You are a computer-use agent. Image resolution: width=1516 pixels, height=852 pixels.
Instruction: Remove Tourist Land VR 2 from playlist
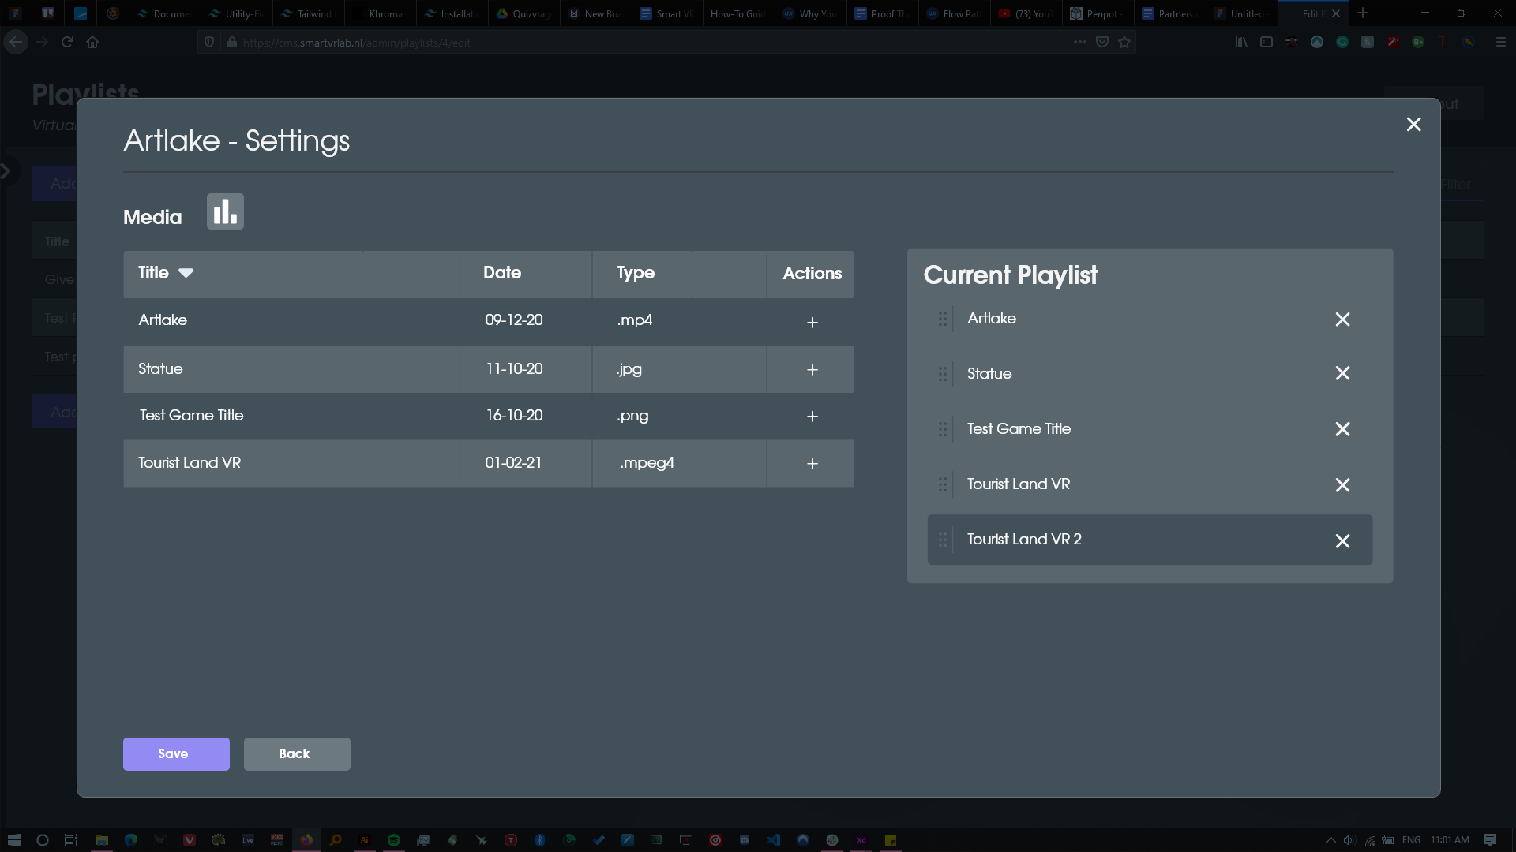coord(1342,541)
